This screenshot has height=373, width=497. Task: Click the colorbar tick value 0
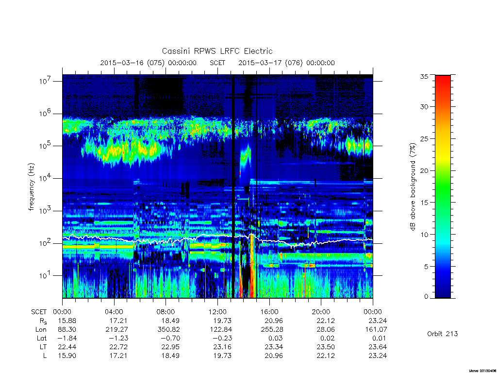tap(426, 297)
